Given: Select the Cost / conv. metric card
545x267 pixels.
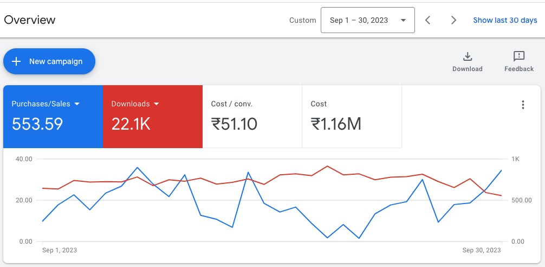Looking at the screenshot, I should [252, 117].
